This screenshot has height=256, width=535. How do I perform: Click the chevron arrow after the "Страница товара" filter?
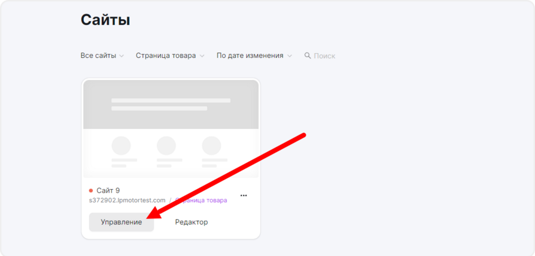[202, 56]
